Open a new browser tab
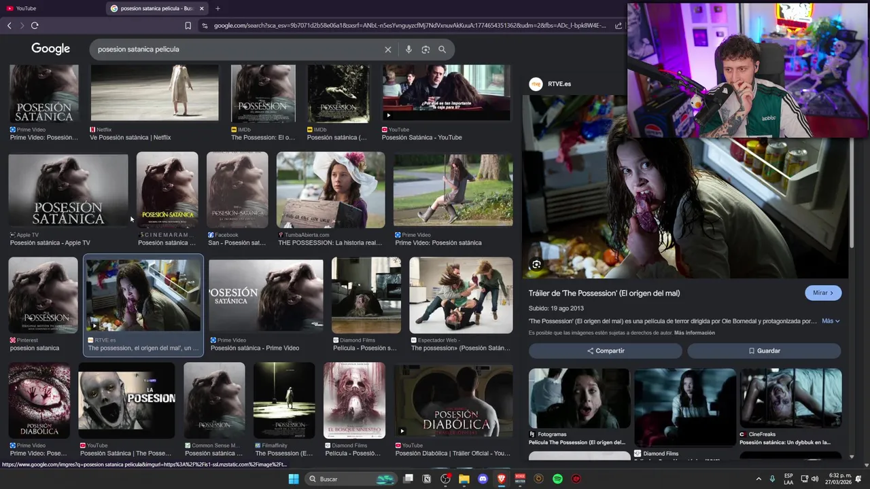Screen dimensions: 870x489 pyautogui.click(x=217, y=8)
